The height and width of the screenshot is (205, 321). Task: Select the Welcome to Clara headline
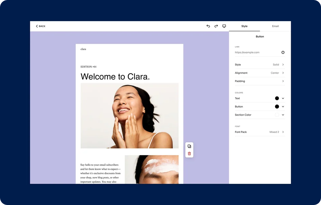[x=115, y=77]
